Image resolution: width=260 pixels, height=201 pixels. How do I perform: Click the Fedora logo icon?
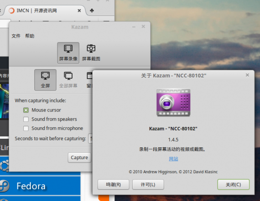pyautogui.click(x=4, y=186)
